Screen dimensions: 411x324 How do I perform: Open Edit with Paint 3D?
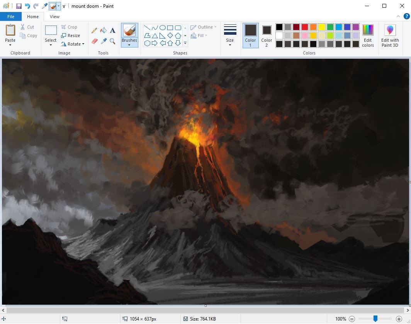click(x=390, y=36)
